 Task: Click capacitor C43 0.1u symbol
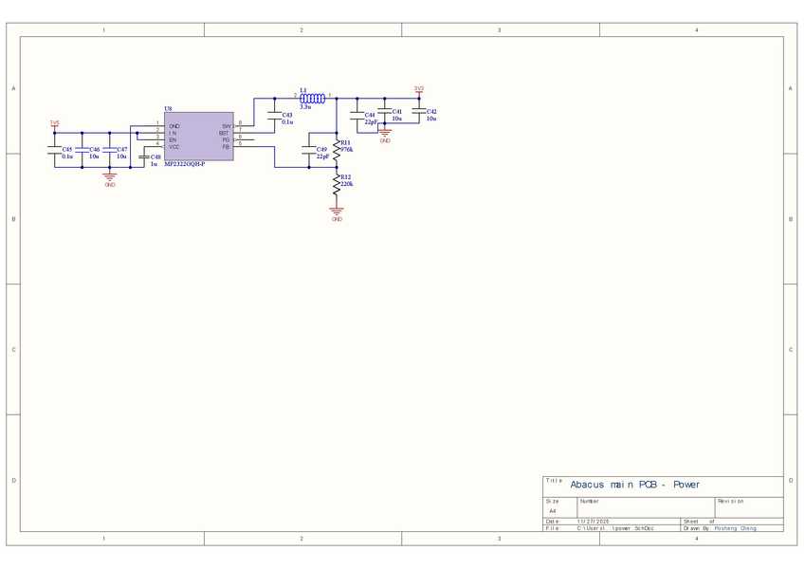coord(274,116)
